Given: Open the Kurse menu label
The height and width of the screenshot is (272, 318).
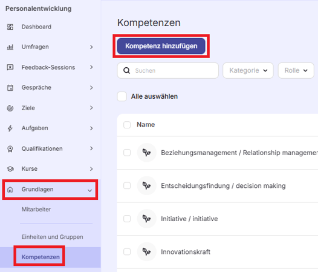Looking at the screenshot, I should point(30,169).
